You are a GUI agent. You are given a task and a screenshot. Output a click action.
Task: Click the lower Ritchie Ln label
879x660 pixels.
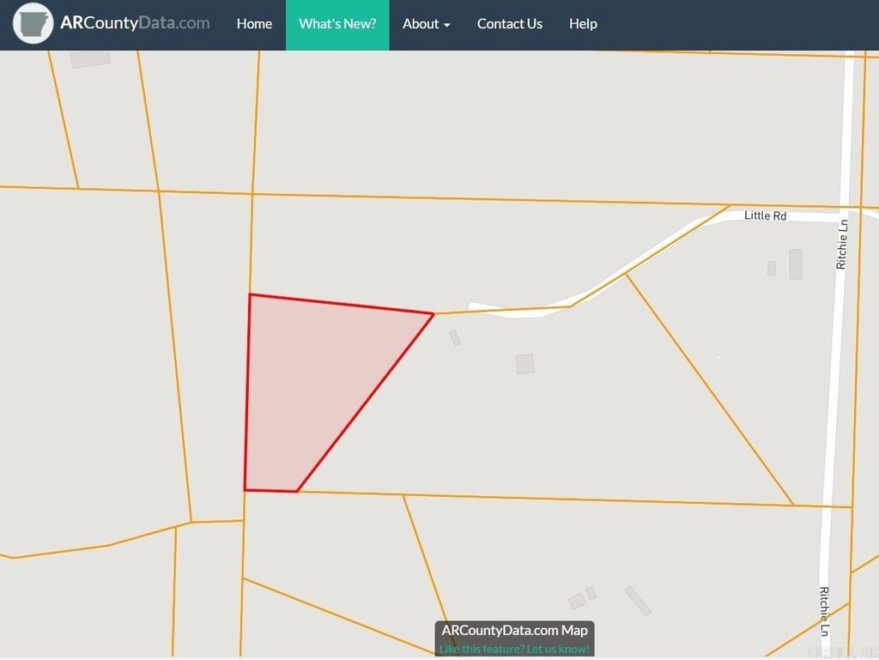(825, 611)
